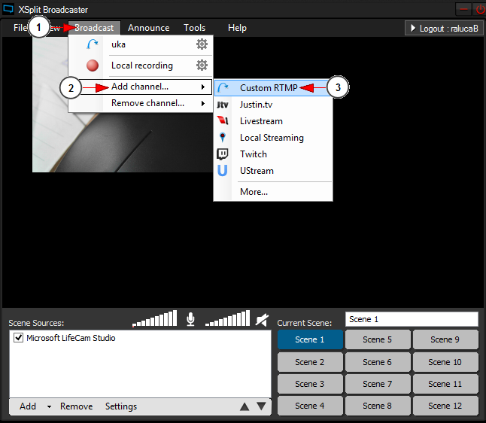Viewport: 486px width, 423px height.
Task: Switch to Scene 4
Action: click(310, 406)
